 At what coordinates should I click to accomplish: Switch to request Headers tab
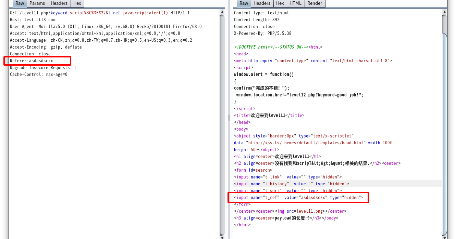(x=59, y=3)
